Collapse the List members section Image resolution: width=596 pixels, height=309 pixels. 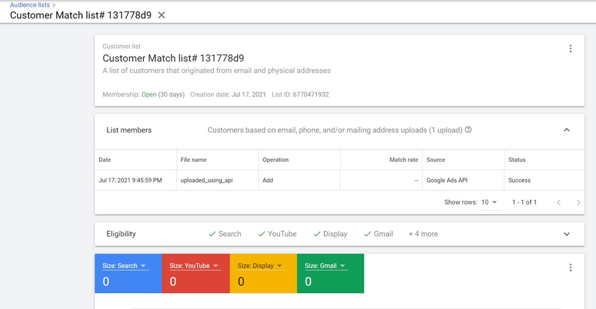tap(567, 130)
